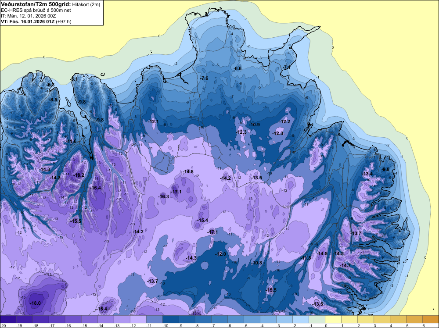Image resolution: width=439 pixels, height=328 pixels.
Task: Click the -12.1 temperature value
Action: (x=153, y=121)
